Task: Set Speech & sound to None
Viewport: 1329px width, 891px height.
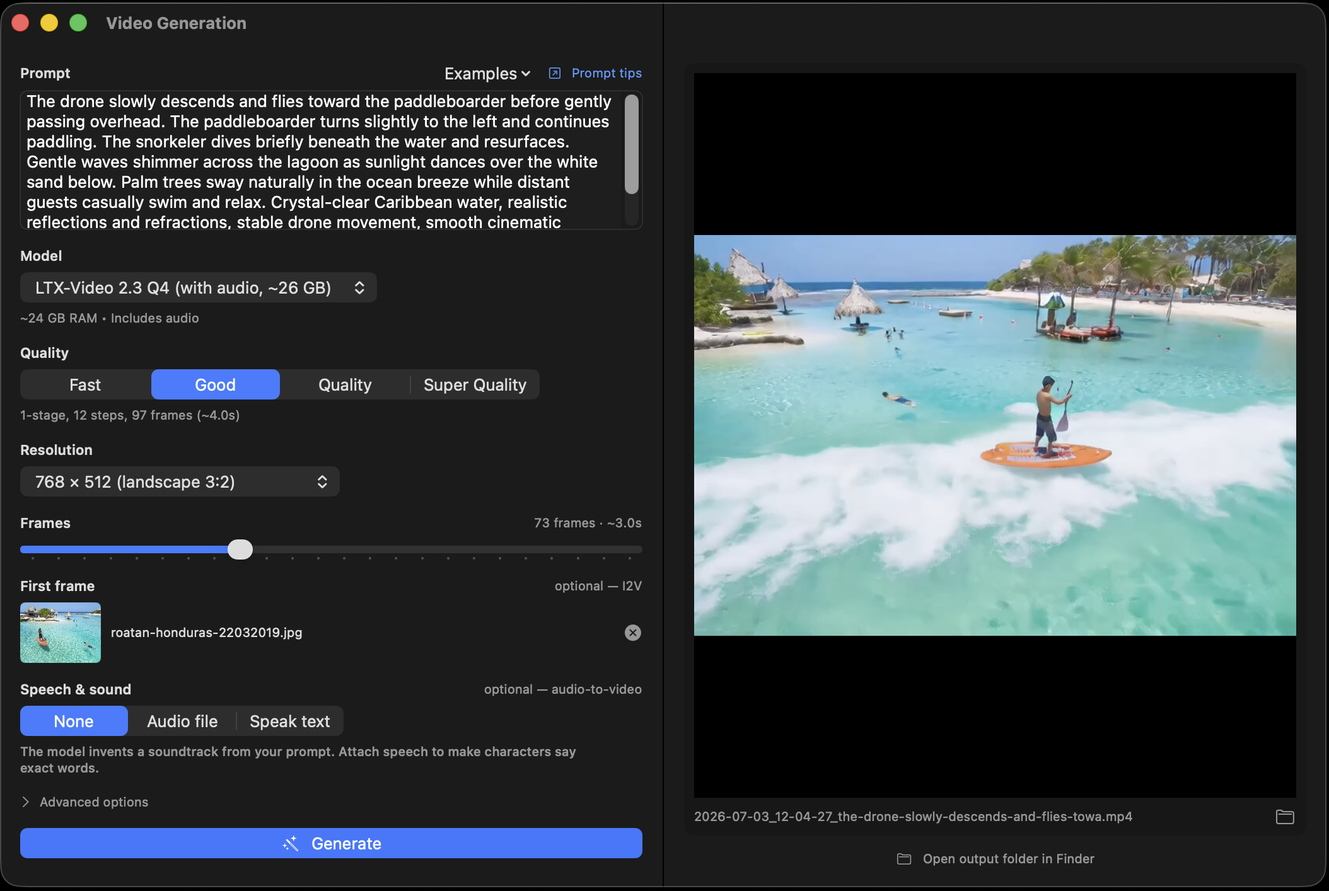Action: (74, 721)
